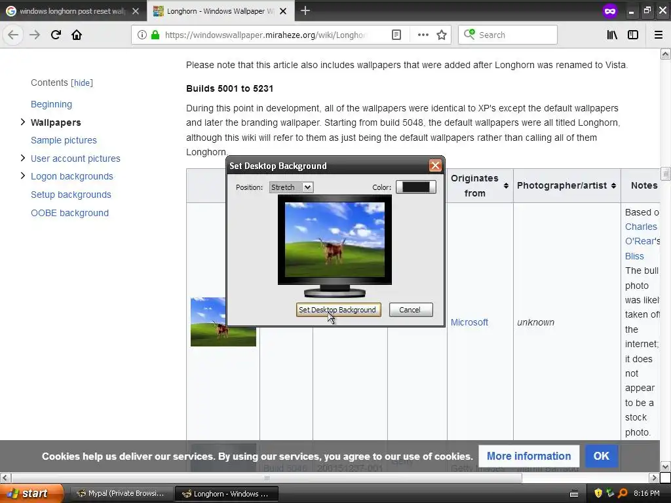Open the browser library

[x=612, y=35]
